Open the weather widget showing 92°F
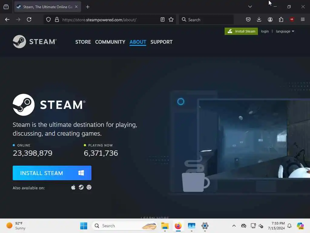This screenshot has height=233, width=310. point(16,226)
